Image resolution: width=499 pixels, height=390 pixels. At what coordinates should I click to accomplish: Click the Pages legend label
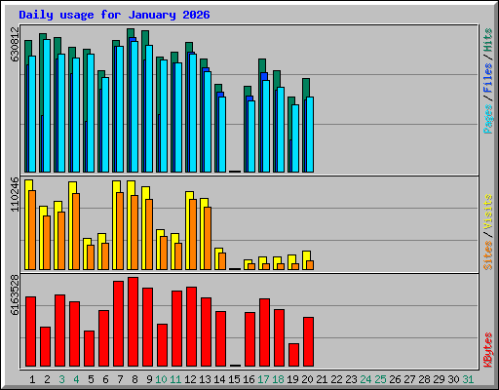click(488, 119)
